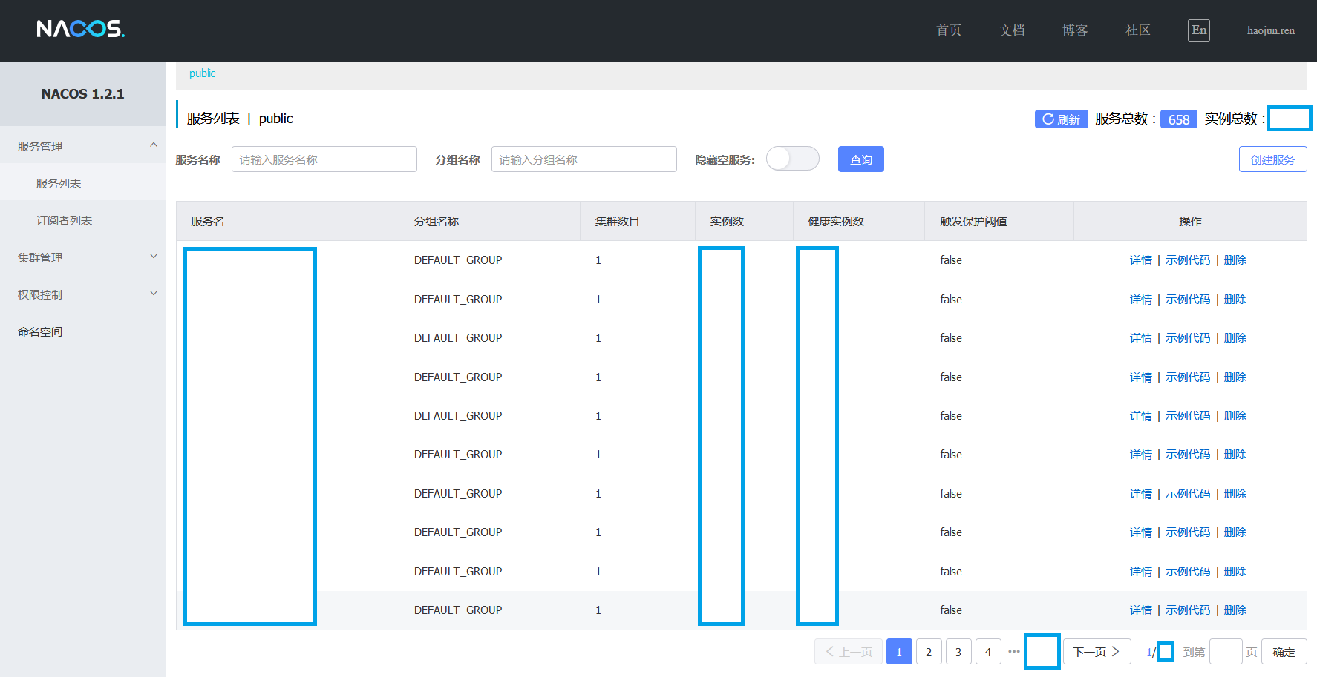
Task: Open 详情 for the last service row
Action: pyautogui.click(x=1141, y=610)
